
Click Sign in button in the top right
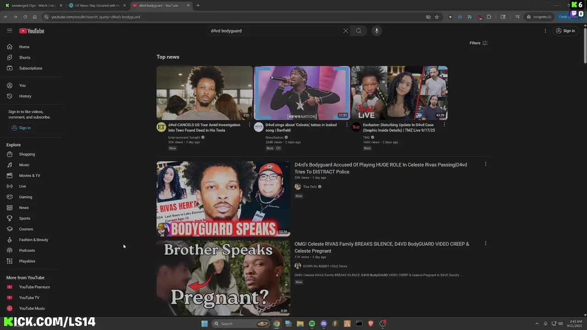coord(565,31)
